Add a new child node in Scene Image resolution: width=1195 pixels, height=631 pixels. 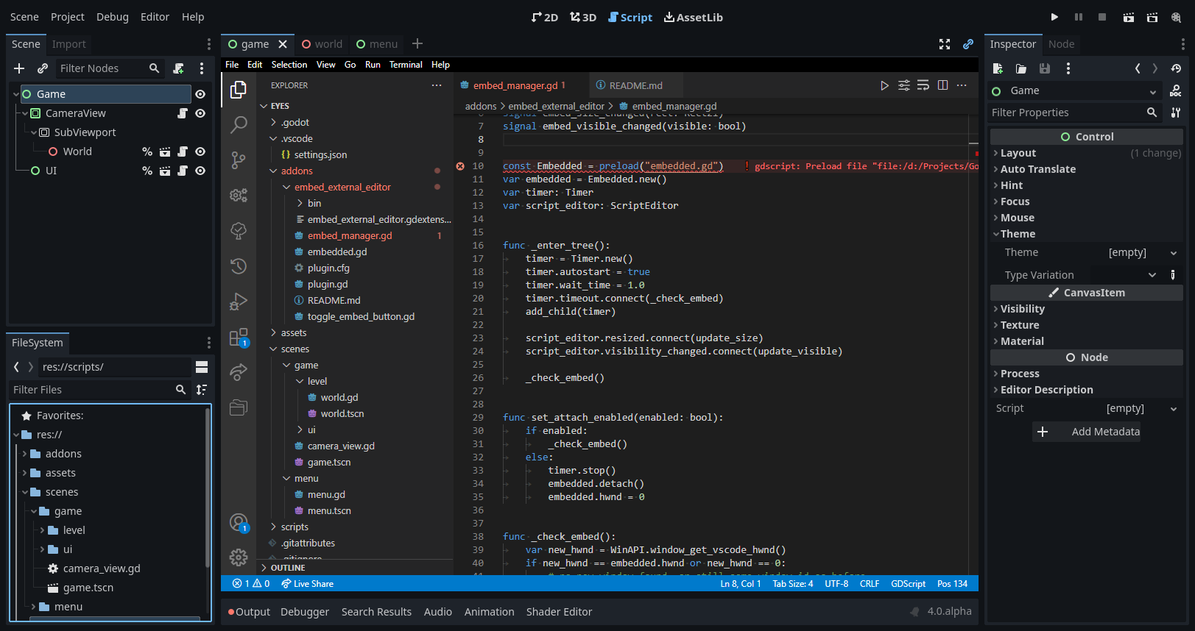tap(19, 68)
